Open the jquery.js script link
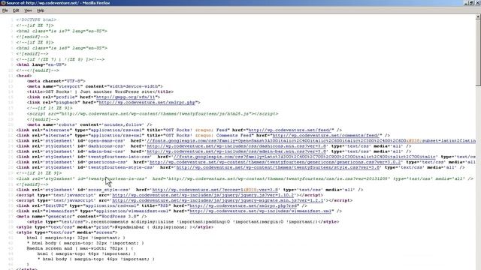 pos(203,195)
